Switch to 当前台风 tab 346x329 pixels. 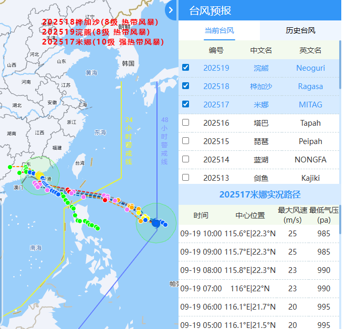(x=219, y=30)
